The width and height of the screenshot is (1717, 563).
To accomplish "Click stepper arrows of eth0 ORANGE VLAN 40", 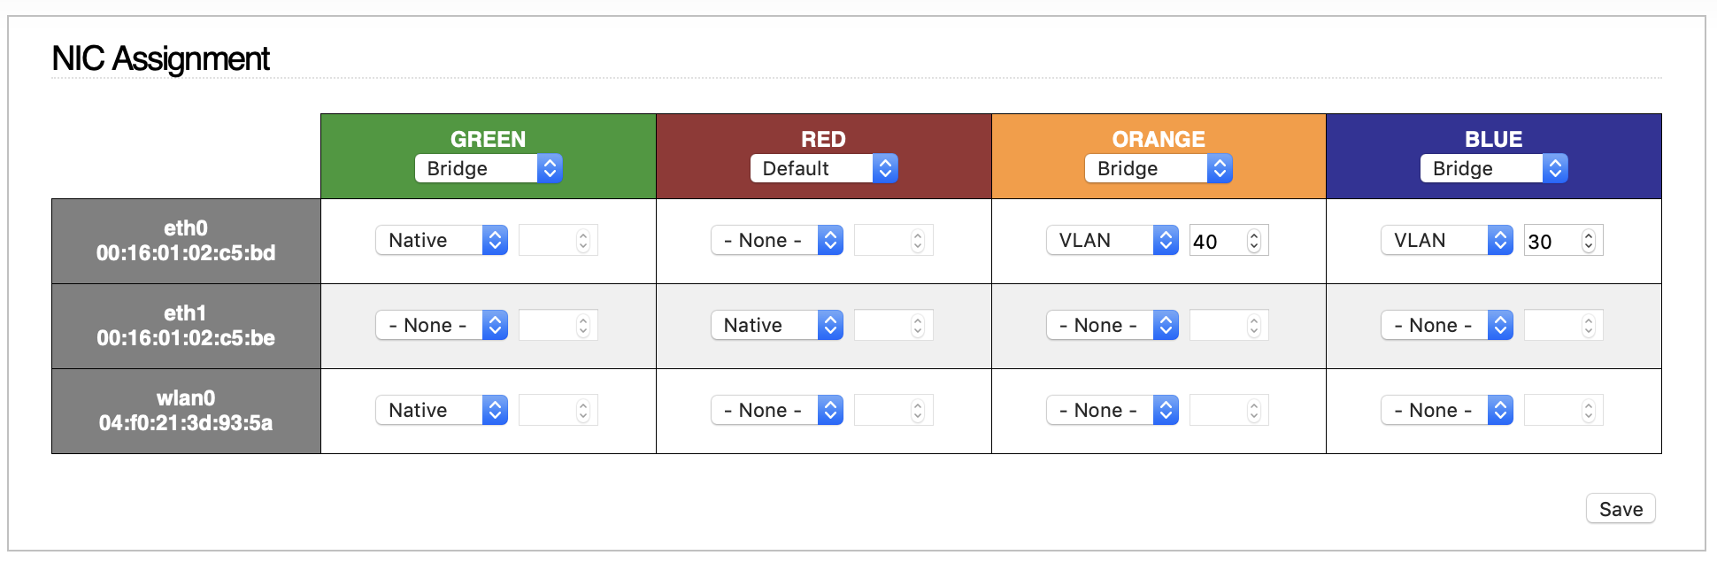I will point(1254,241).
